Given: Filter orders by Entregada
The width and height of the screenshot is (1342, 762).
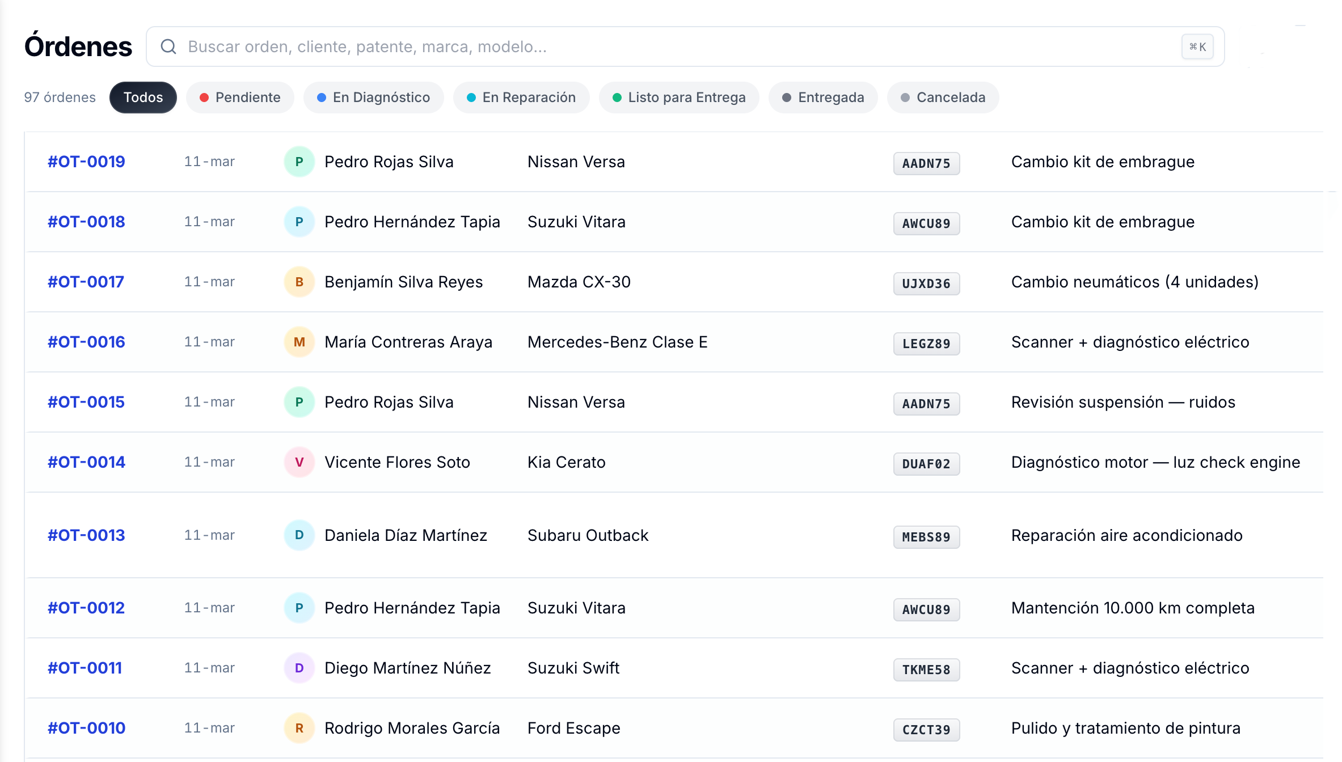Looking at the screenshot, I should 823,98.
